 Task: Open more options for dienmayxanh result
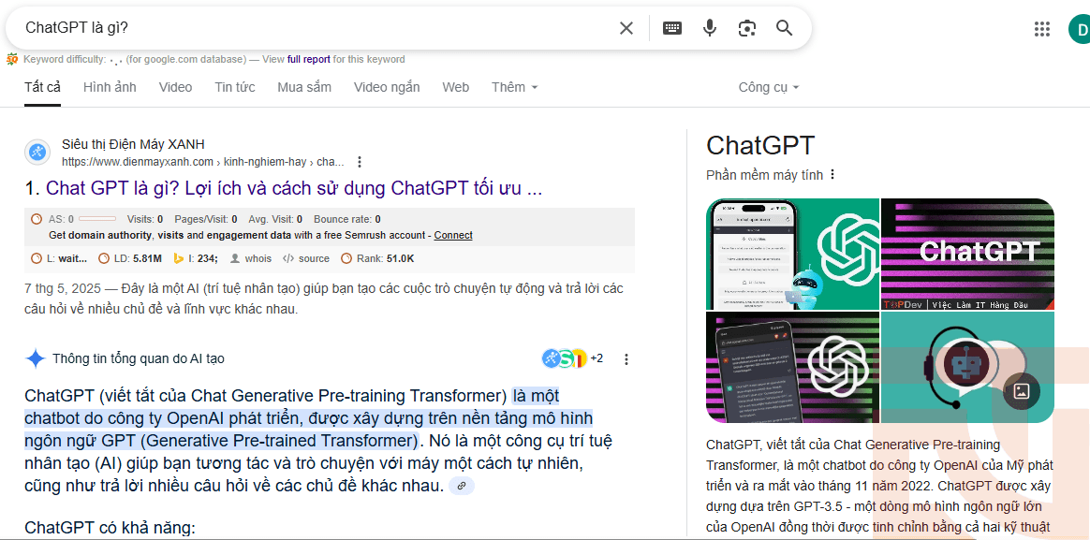coord(360,162)
